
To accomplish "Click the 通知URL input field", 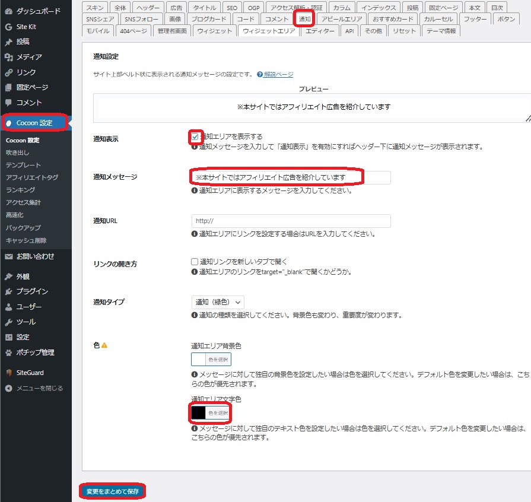I will [291, 221].
